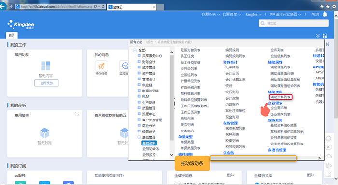
Task: Click 更多 in 金蝶云消息 panel
Action: tap(230, 175)
